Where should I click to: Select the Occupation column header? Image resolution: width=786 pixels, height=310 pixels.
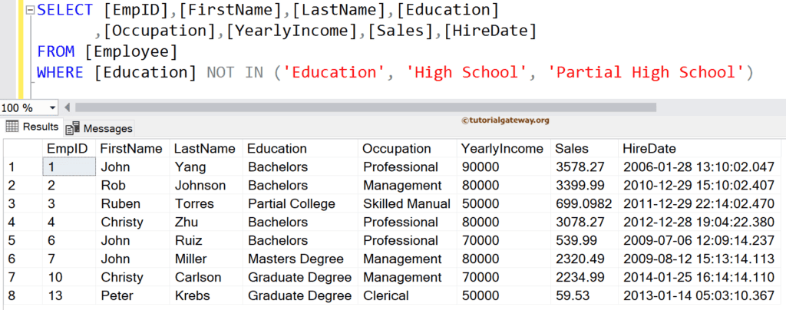tap(408, 148)
